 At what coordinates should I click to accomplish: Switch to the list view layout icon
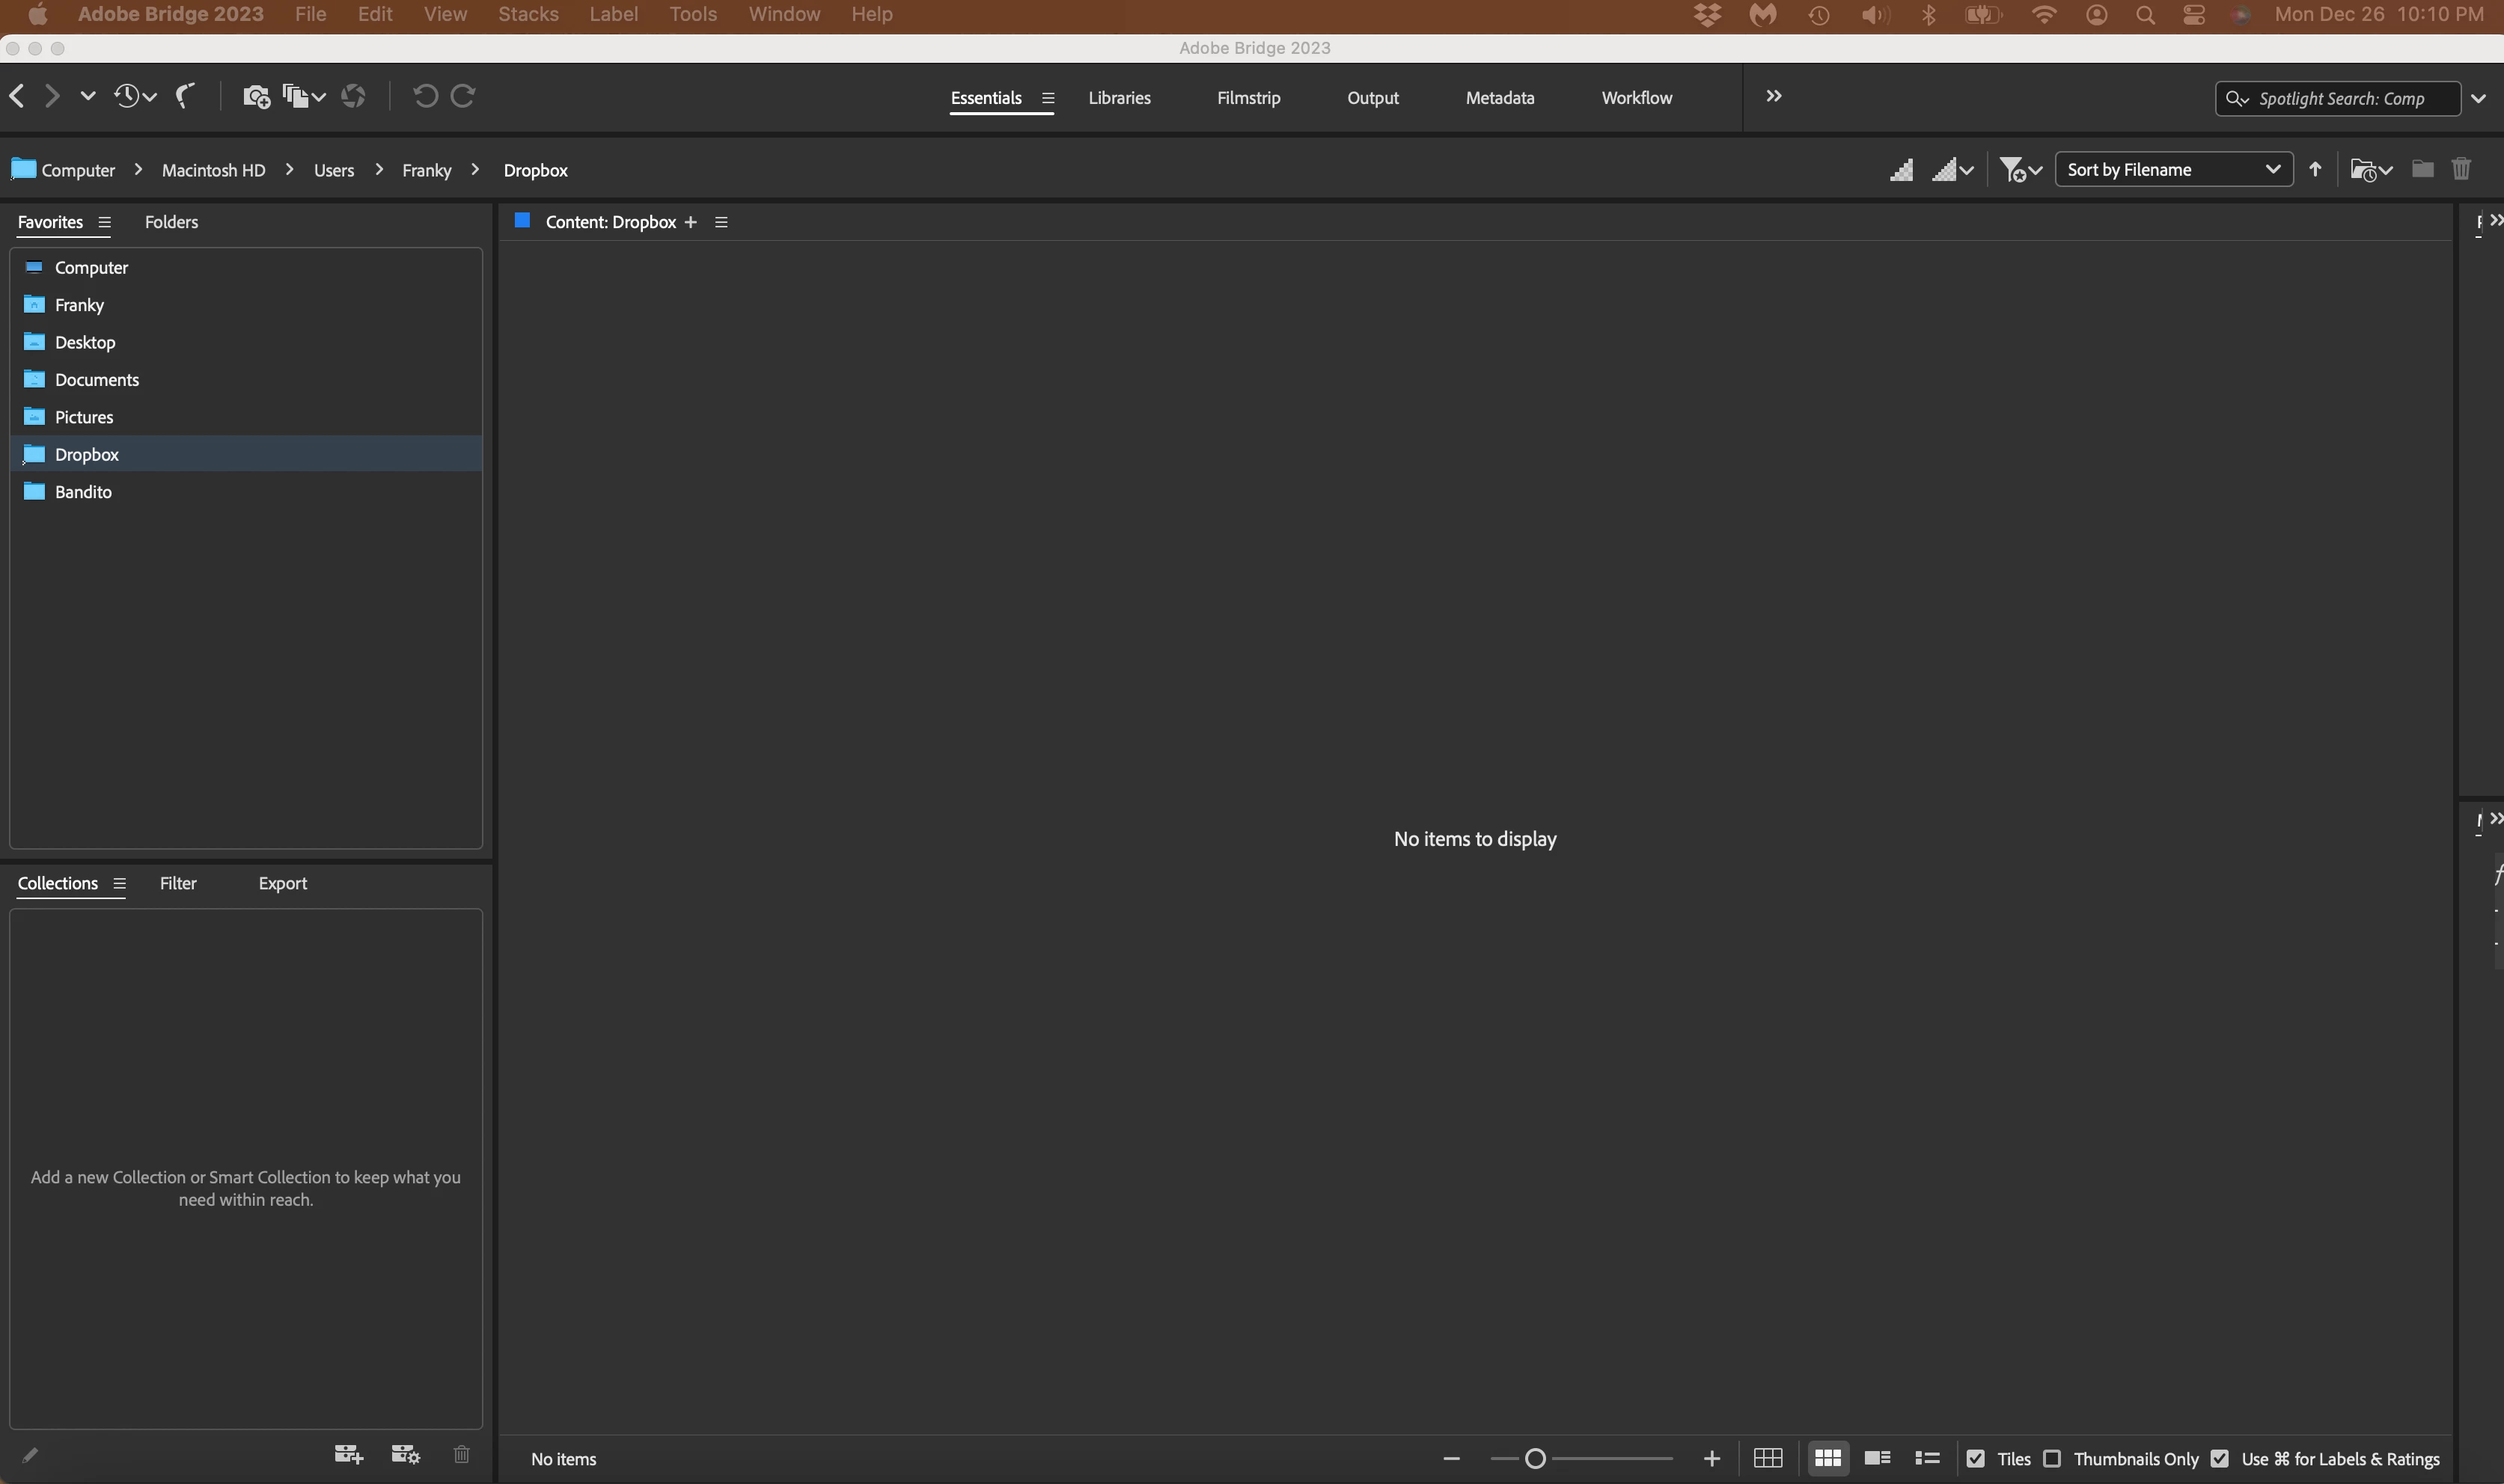click(1927, 1458)
